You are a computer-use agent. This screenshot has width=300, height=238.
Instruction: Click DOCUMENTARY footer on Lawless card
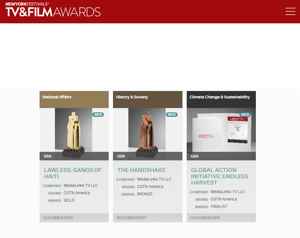[58, 218]
